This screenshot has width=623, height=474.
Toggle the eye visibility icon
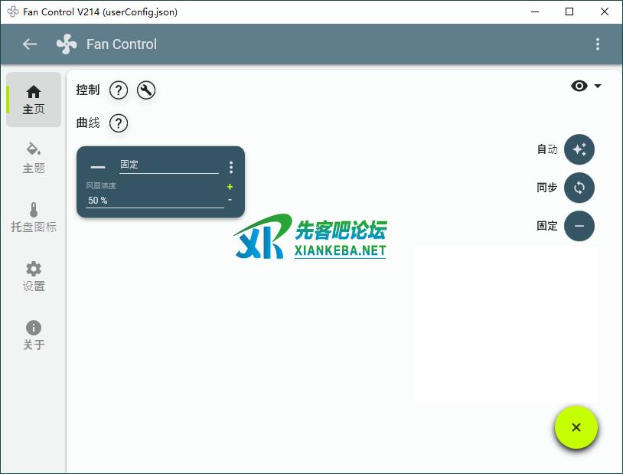coord(579,86)
